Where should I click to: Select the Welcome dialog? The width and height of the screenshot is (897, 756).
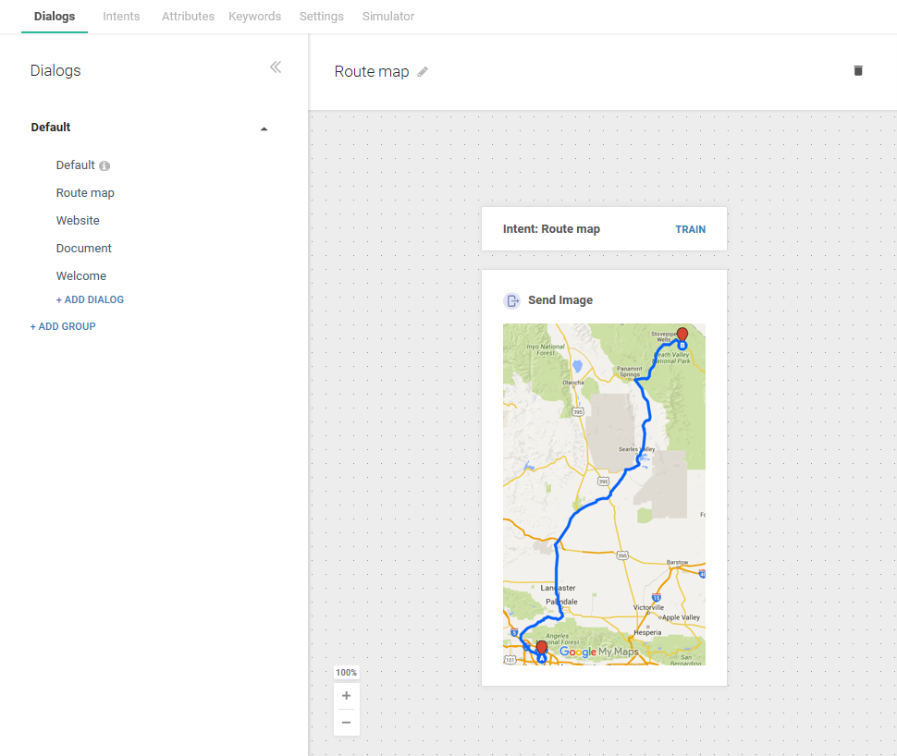pyautogui.click(x=81, y=275)
